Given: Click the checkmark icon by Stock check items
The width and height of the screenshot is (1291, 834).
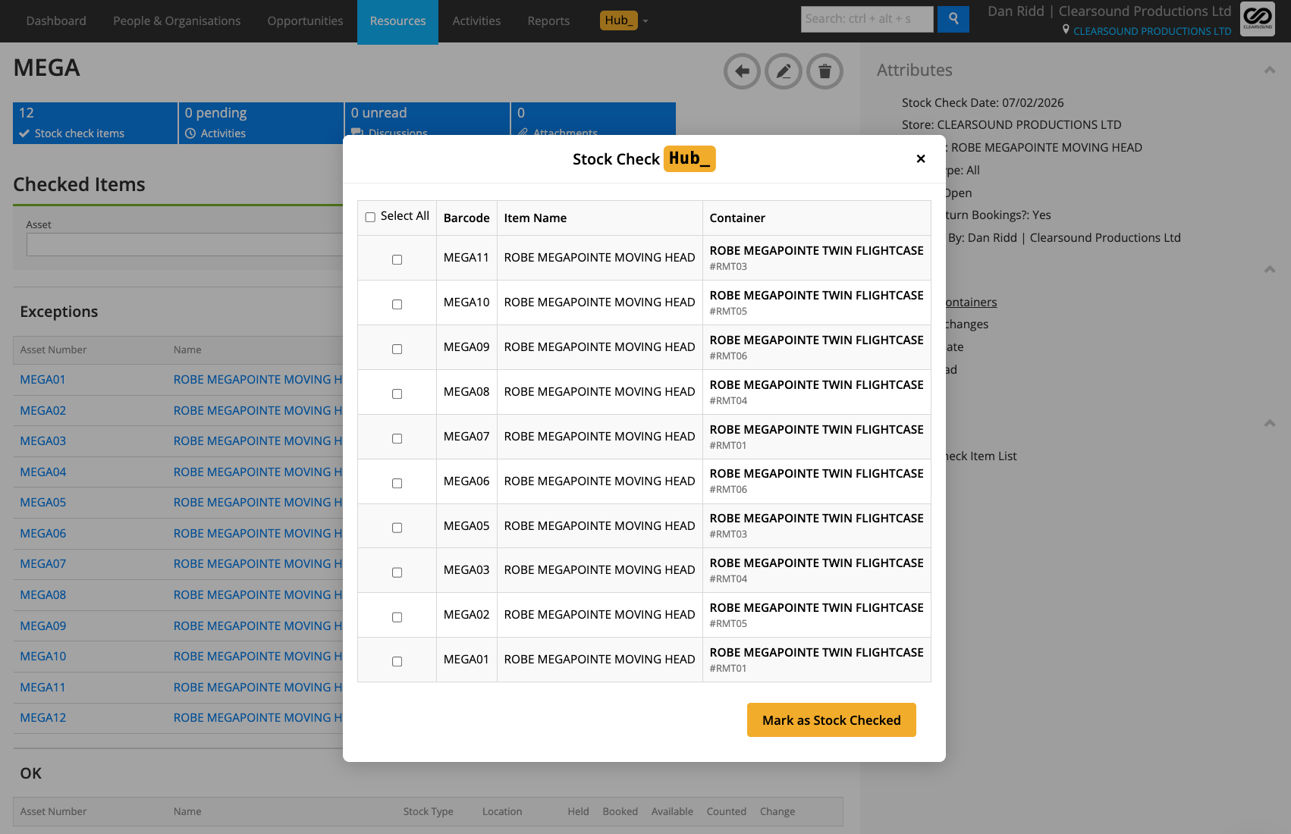Looking at the screenshot, I should click(24, 133).
